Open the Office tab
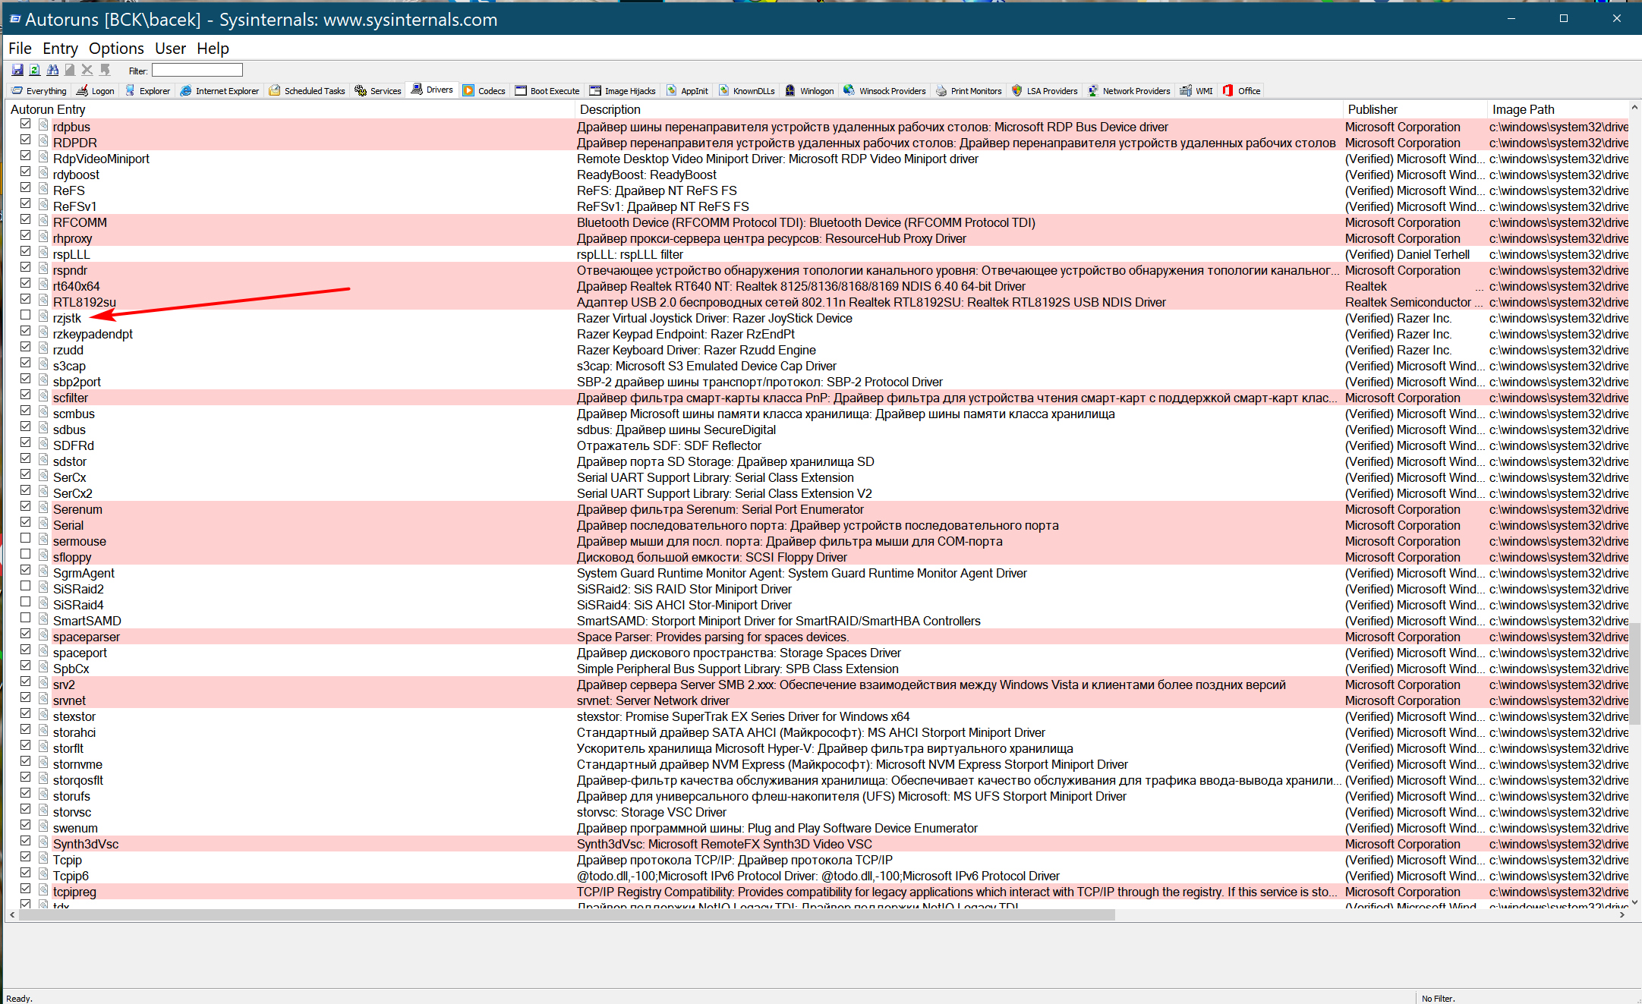 tap(1242, 90)
